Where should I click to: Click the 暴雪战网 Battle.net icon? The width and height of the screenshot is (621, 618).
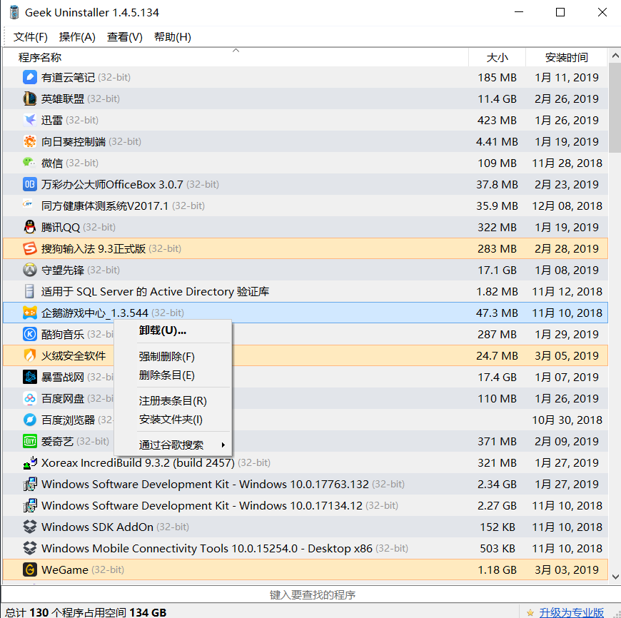tap(30, 377)
